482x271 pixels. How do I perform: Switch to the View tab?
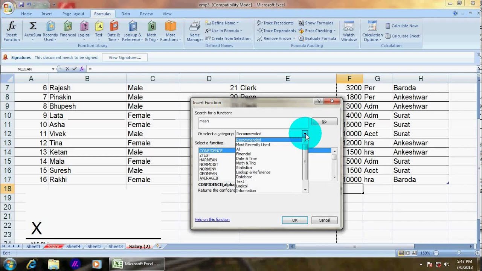pyautogui.click(x=167, y=14)
